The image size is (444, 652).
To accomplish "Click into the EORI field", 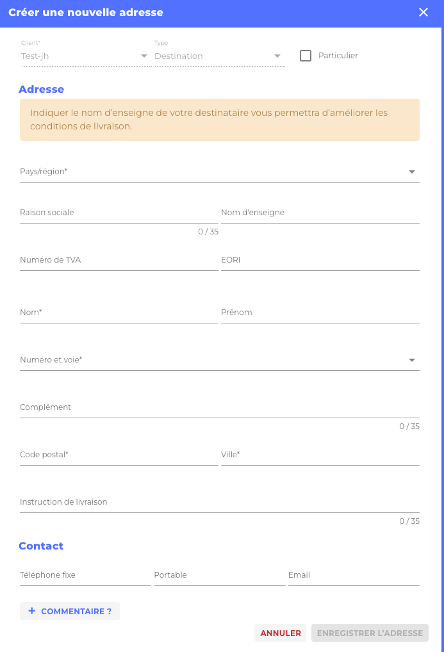I will 320,261.
